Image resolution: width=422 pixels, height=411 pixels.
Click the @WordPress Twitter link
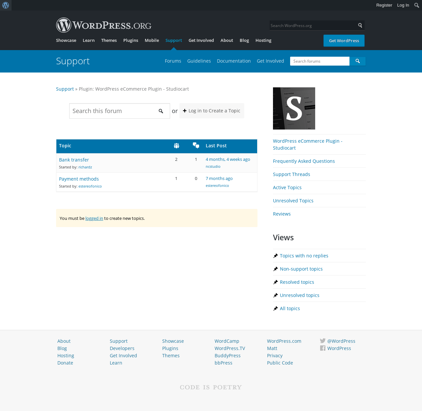click(341, 341)
